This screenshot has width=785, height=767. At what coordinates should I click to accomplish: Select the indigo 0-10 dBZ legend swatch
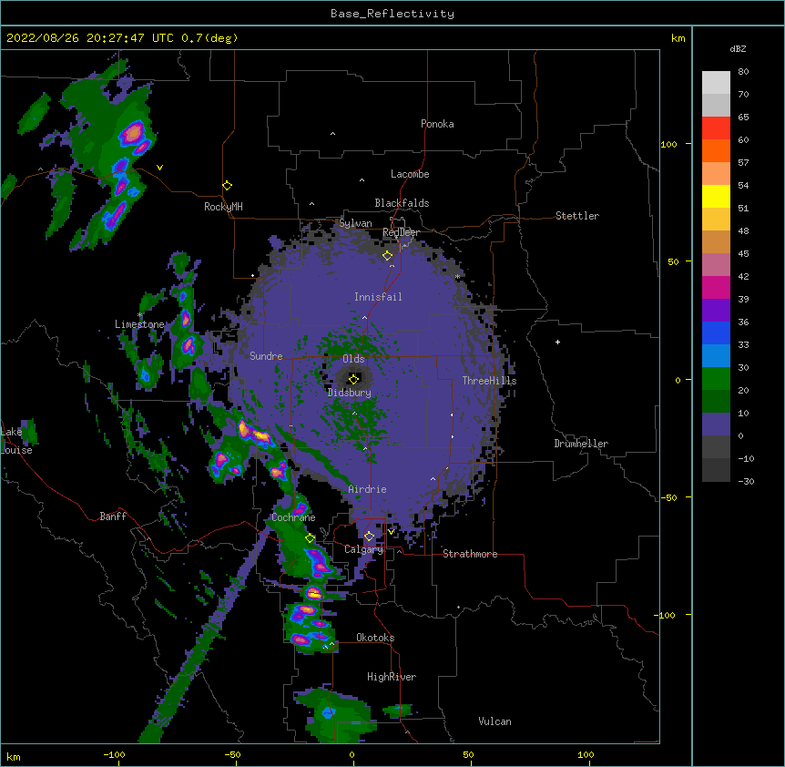pyautogui.click(x=716, y=424)
